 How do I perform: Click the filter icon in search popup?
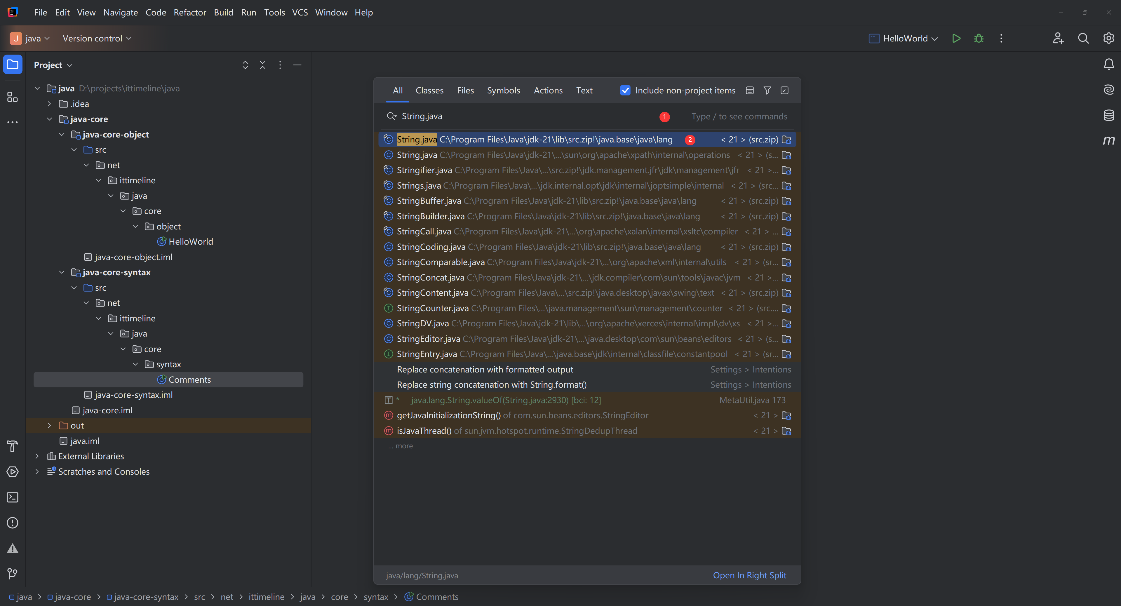click(x=767, y=90)
